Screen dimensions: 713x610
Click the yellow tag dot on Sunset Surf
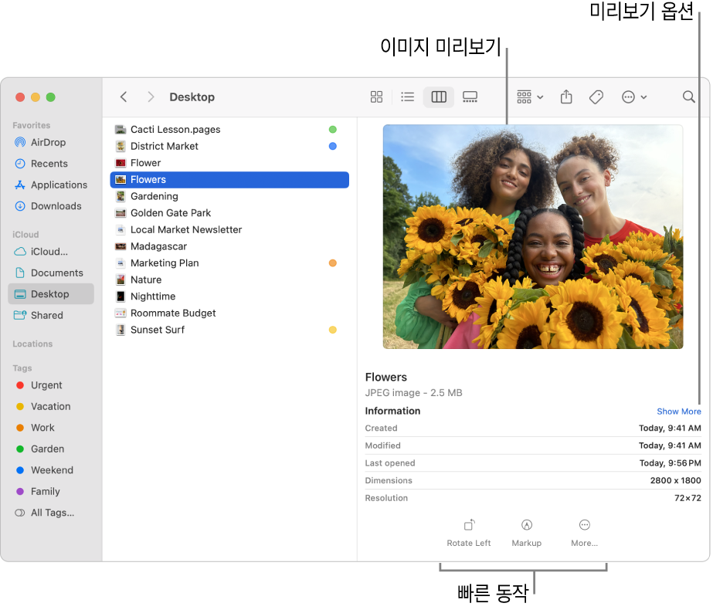point(333,330)
